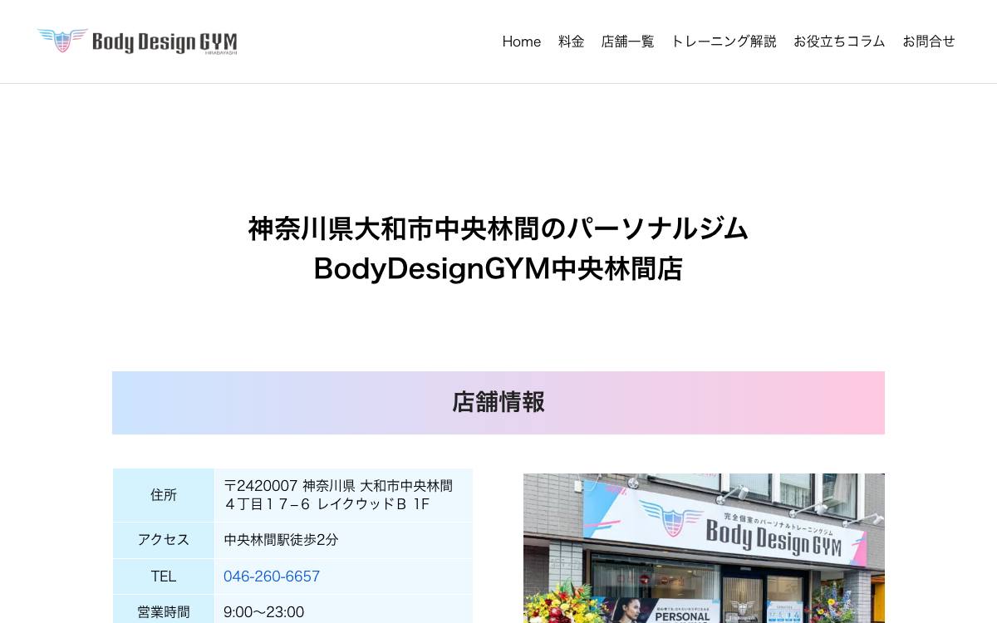Go to the 店舗一覧 page

coord(628,42)
